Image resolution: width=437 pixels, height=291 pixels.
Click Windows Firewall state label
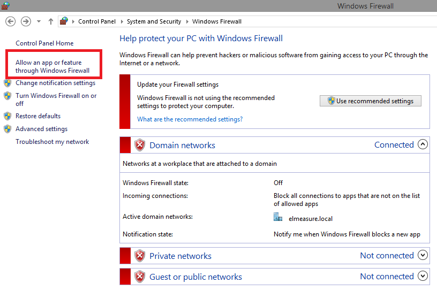pos(155,182)
